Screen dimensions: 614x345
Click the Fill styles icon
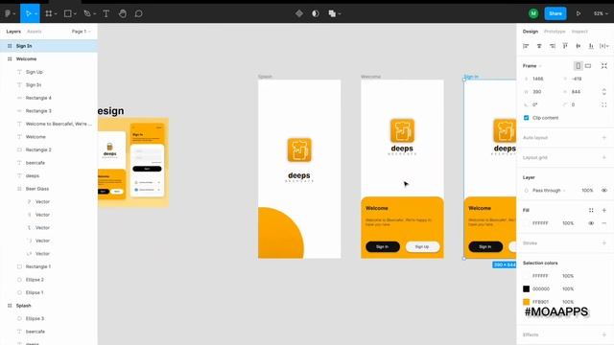[x=591, y=210]
